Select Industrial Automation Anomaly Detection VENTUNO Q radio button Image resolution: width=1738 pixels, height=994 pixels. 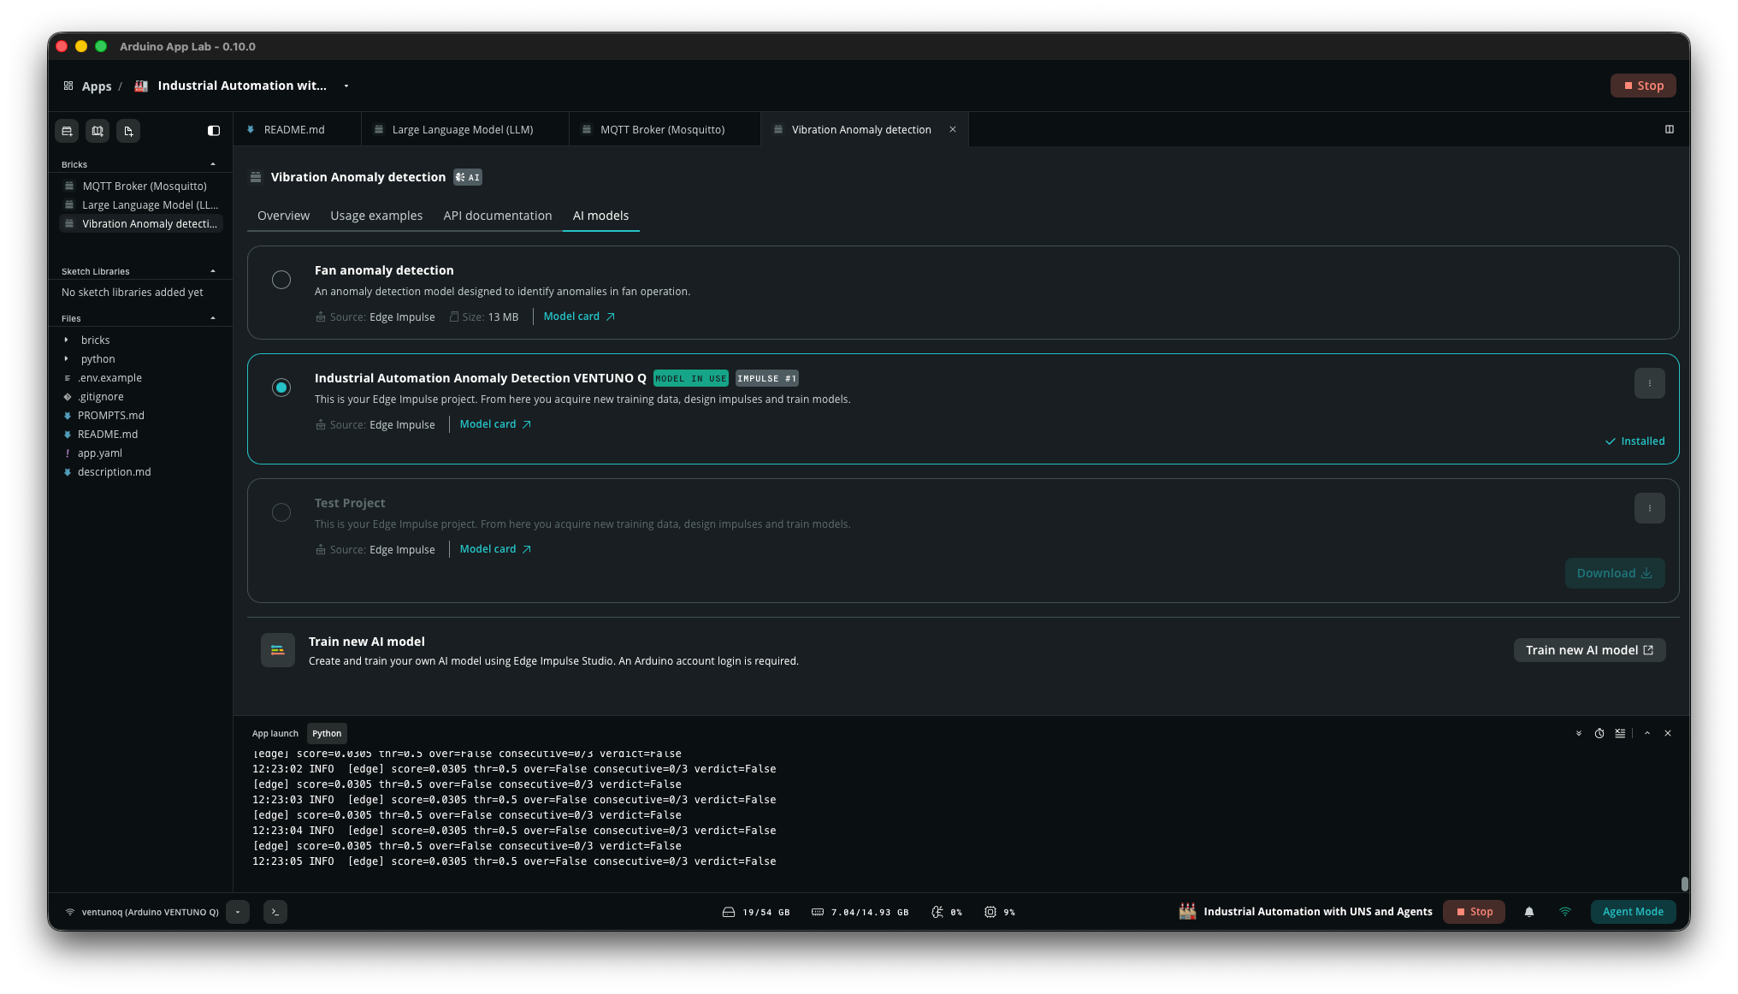[x=281, y=388]
